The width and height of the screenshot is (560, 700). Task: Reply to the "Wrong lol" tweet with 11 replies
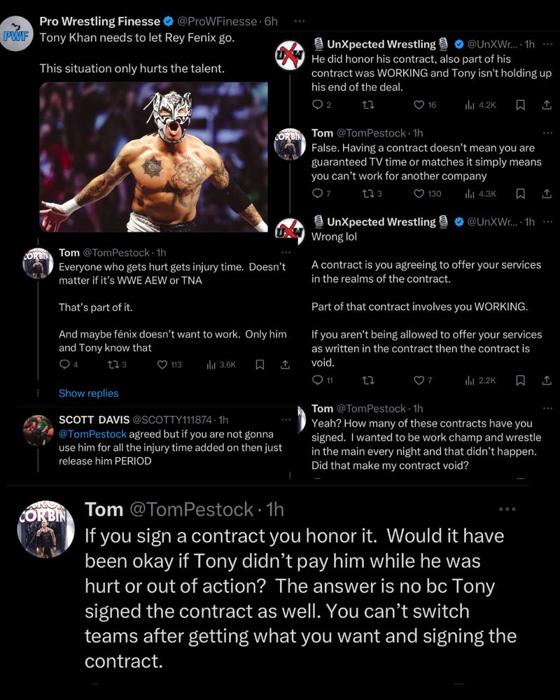(317, 380)
